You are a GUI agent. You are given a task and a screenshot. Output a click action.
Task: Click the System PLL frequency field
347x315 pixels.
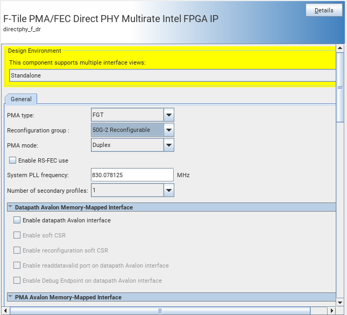(x=132, y=175)
